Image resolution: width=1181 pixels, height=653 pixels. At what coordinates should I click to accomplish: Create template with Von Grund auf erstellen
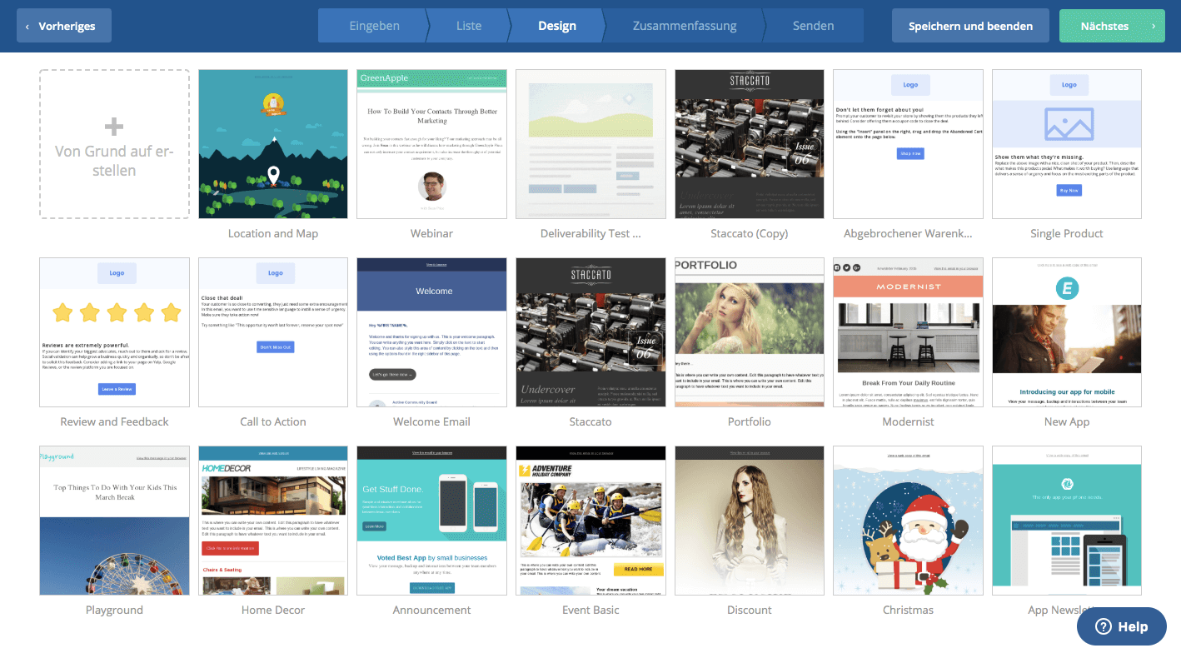[114, 144]
